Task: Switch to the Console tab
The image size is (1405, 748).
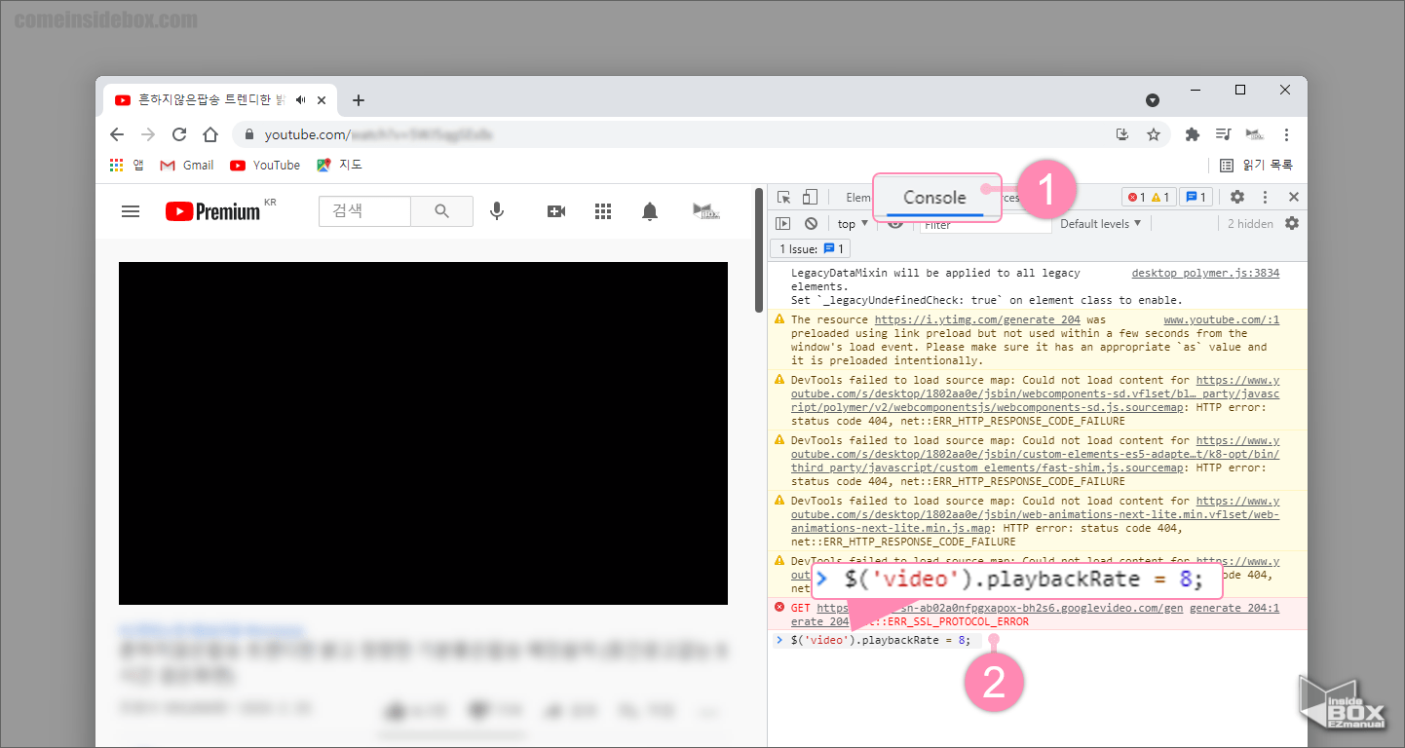Action: pyautogui.click(x=935, y=197)
